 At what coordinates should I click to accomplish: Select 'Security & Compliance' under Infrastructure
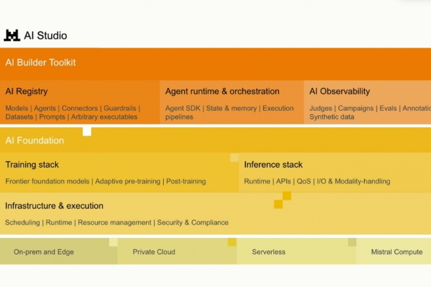193,223
